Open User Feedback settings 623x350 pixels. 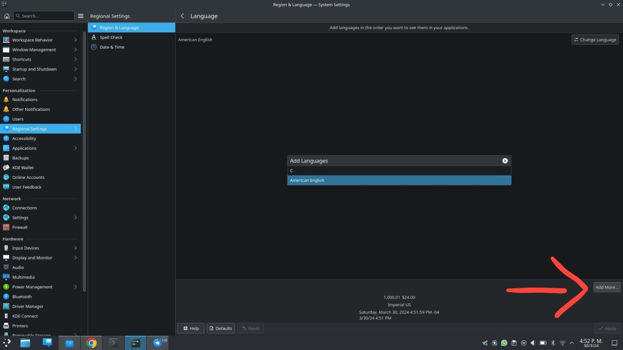click(x=40, y=187)
